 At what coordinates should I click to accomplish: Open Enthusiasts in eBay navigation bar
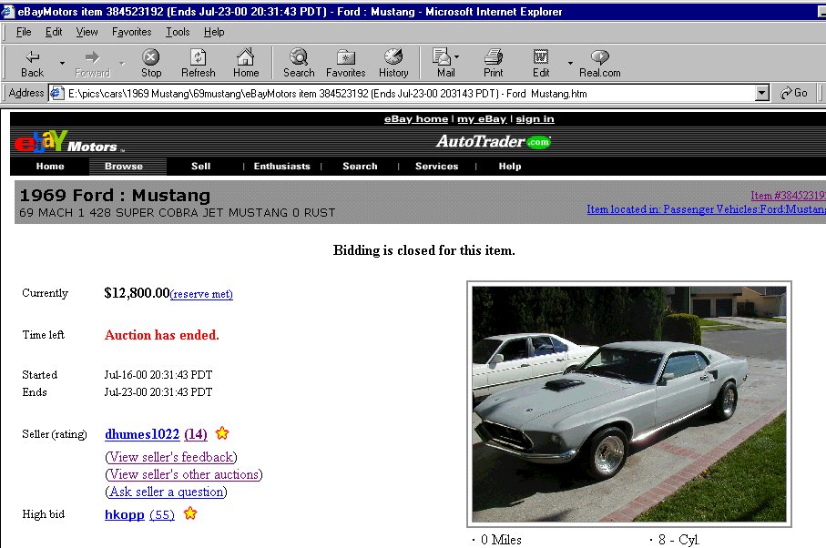(281, 167)
